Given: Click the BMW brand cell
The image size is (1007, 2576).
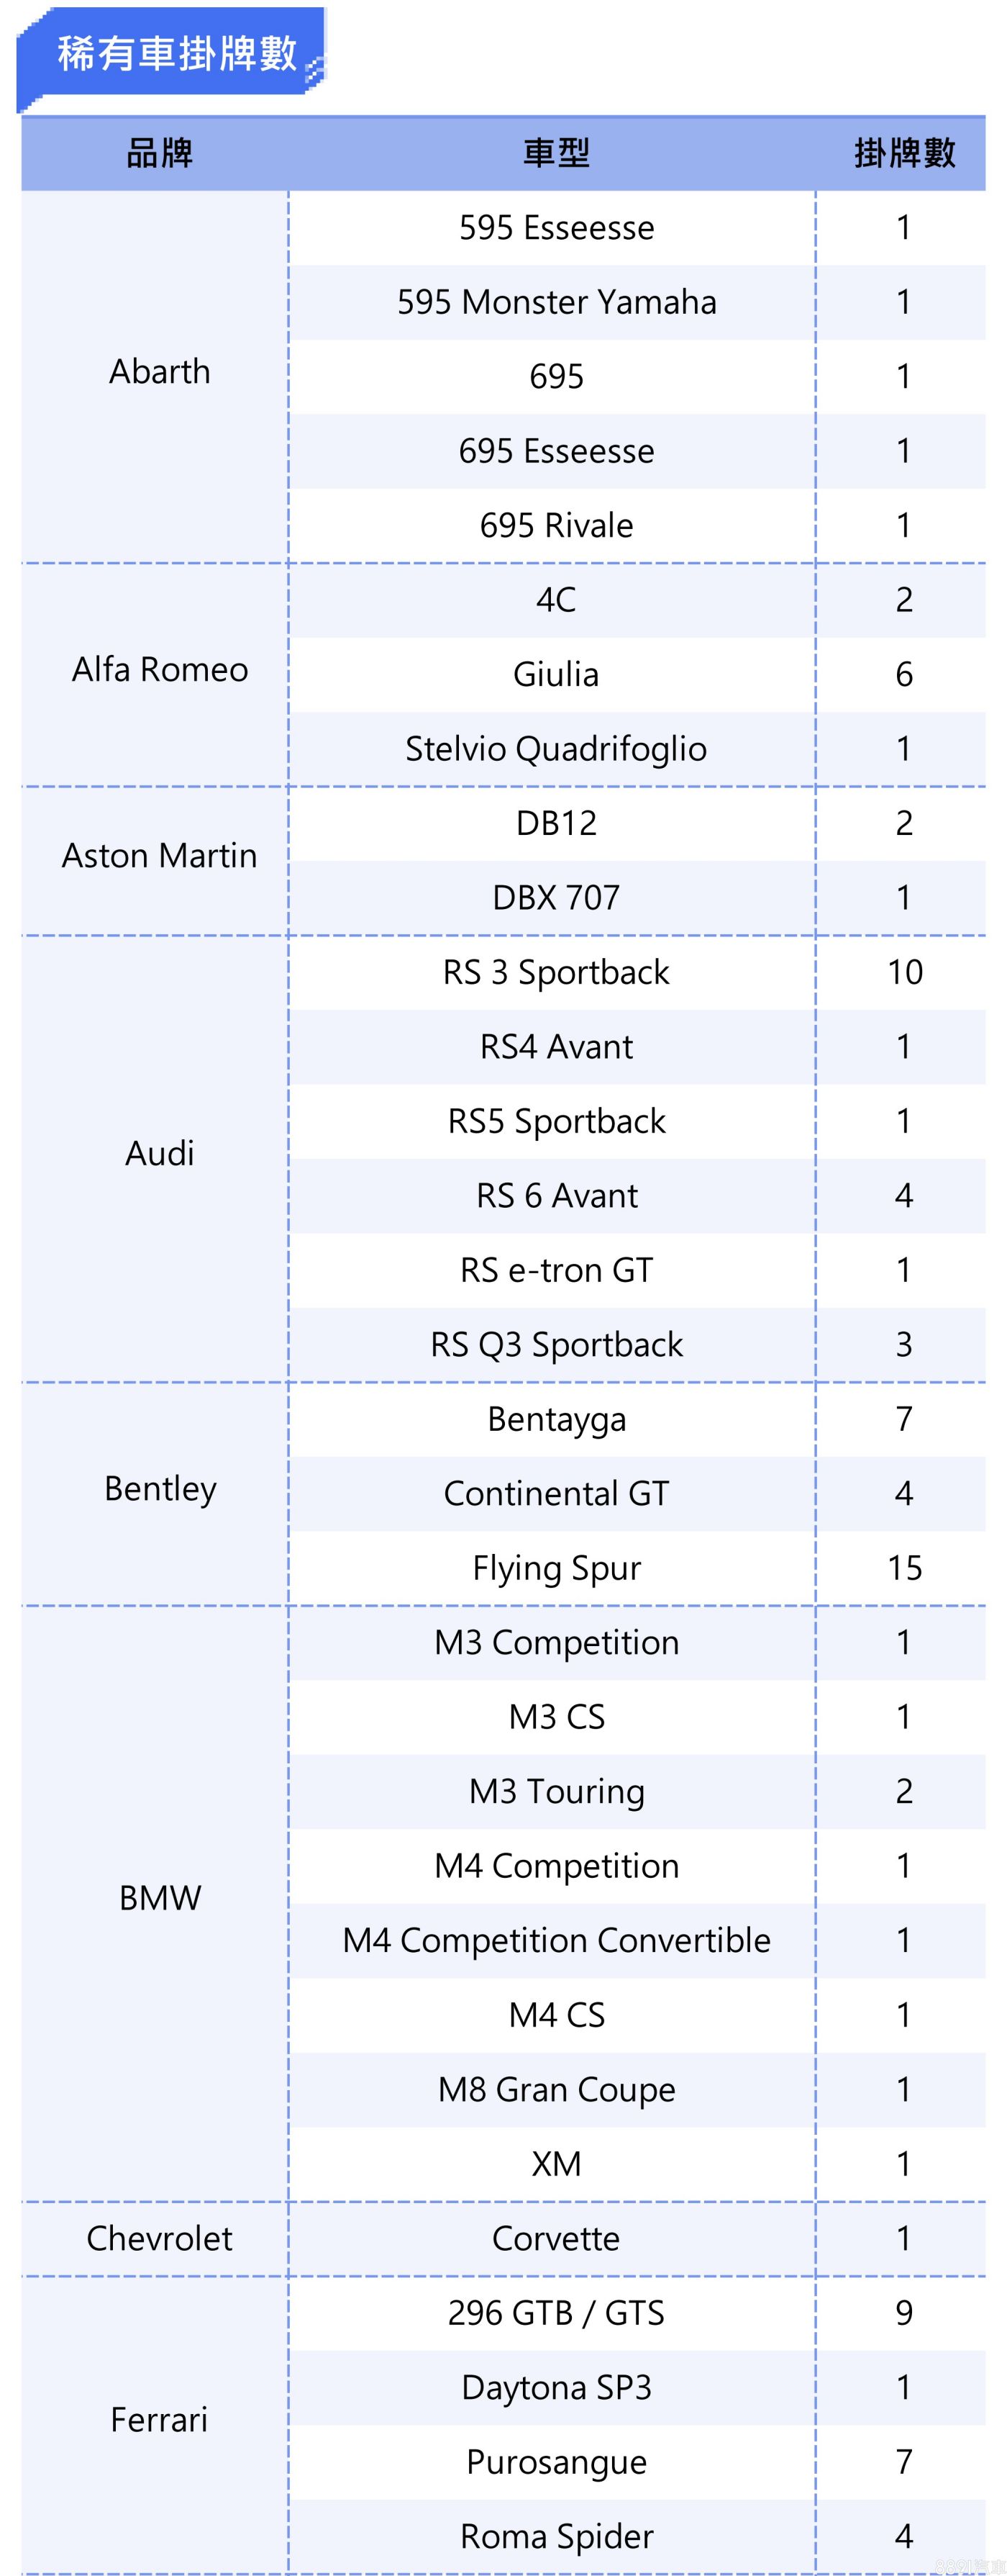Looking at the screenshot, I should coord(160,1898).
